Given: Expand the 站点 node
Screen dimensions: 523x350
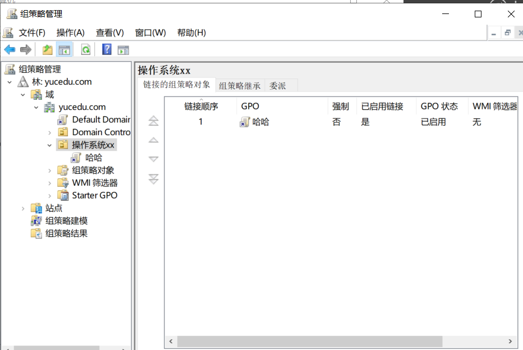Looking at the screenshot, I should 22,209.
